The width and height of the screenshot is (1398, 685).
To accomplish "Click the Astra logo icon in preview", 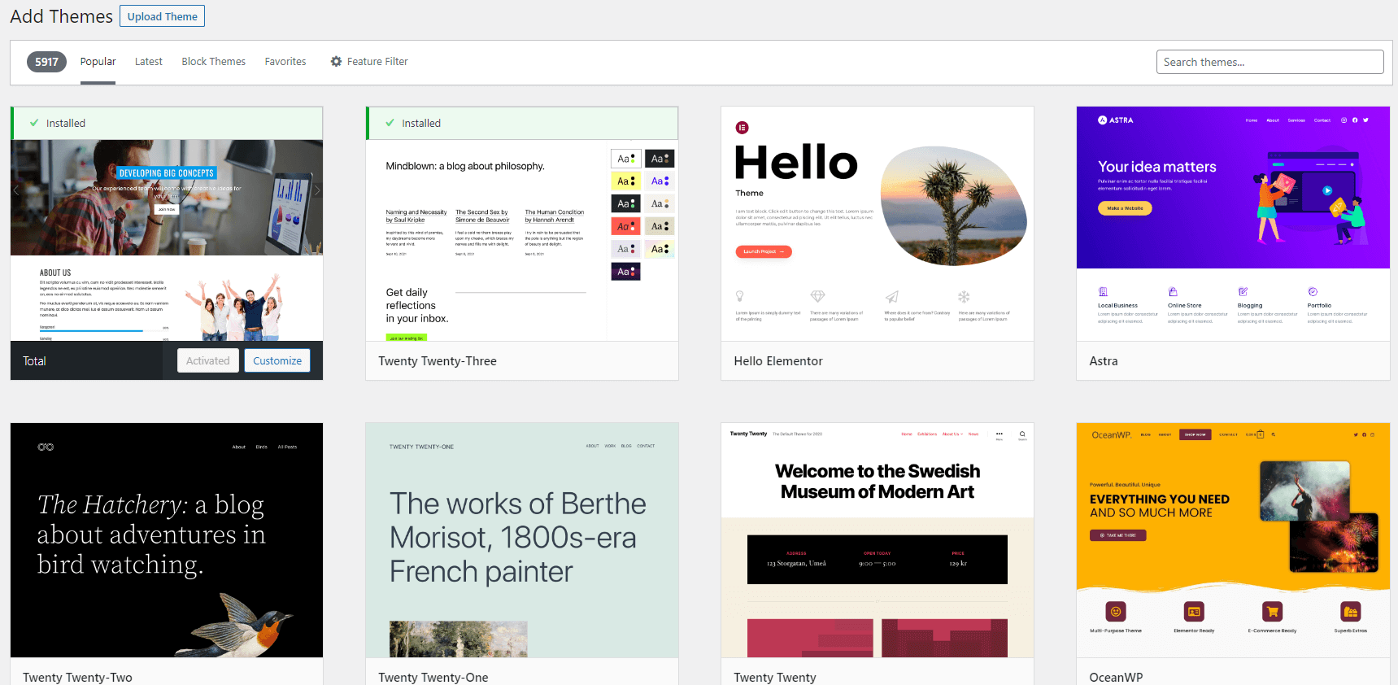I will click(x=1102, y=120).
